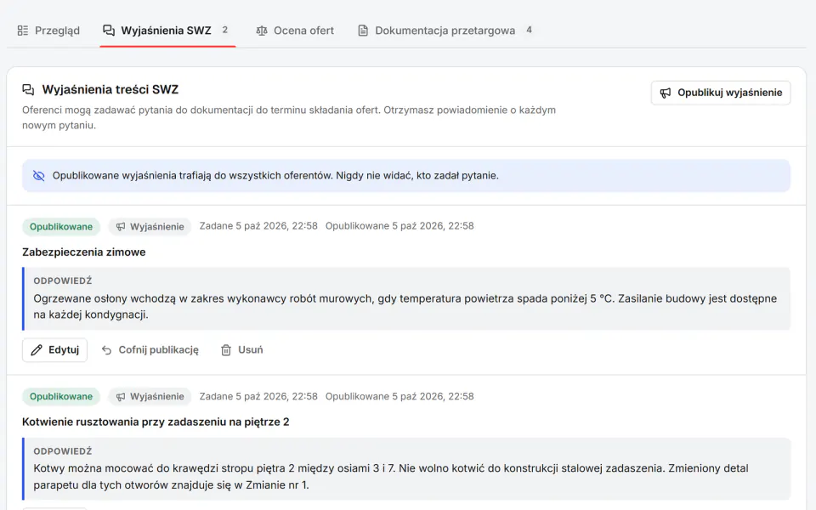The width and height of the screenshot is (816, 510).
Task: Click the chat bubbles icon on the Wyjaśnienia SWZ tab
Action: pyautogui.click(x=109, y=31)
